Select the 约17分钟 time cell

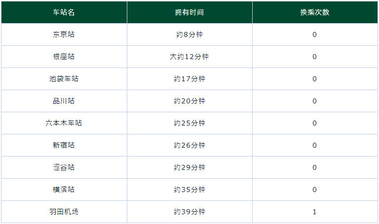click(189, 79)
